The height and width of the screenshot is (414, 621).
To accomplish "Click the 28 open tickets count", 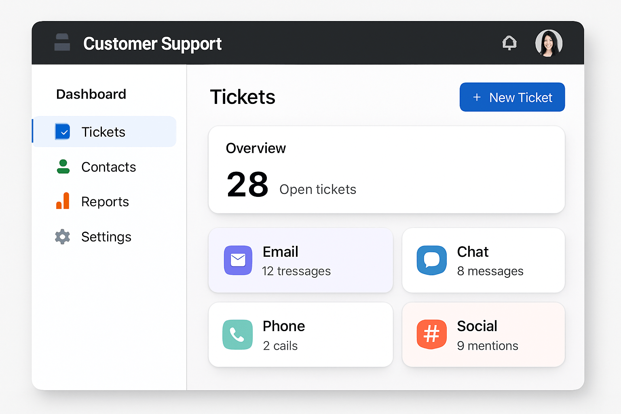I will tap(247, 184).
